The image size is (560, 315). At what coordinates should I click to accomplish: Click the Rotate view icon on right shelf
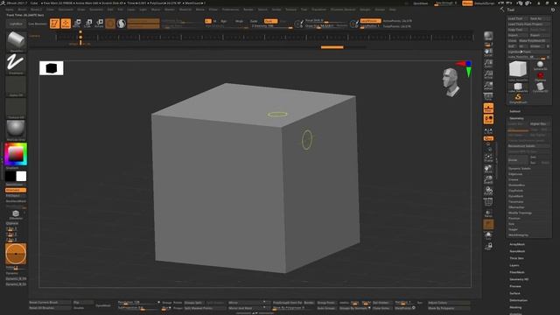[x=488, y=191]
